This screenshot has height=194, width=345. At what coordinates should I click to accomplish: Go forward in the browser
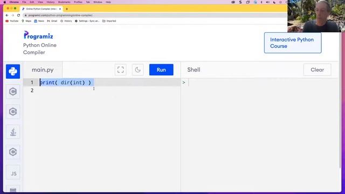13,15
